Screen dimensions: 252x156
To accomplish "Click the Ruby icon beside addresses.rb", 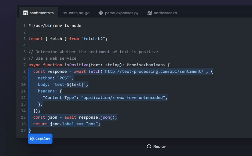I will (150, 13).
